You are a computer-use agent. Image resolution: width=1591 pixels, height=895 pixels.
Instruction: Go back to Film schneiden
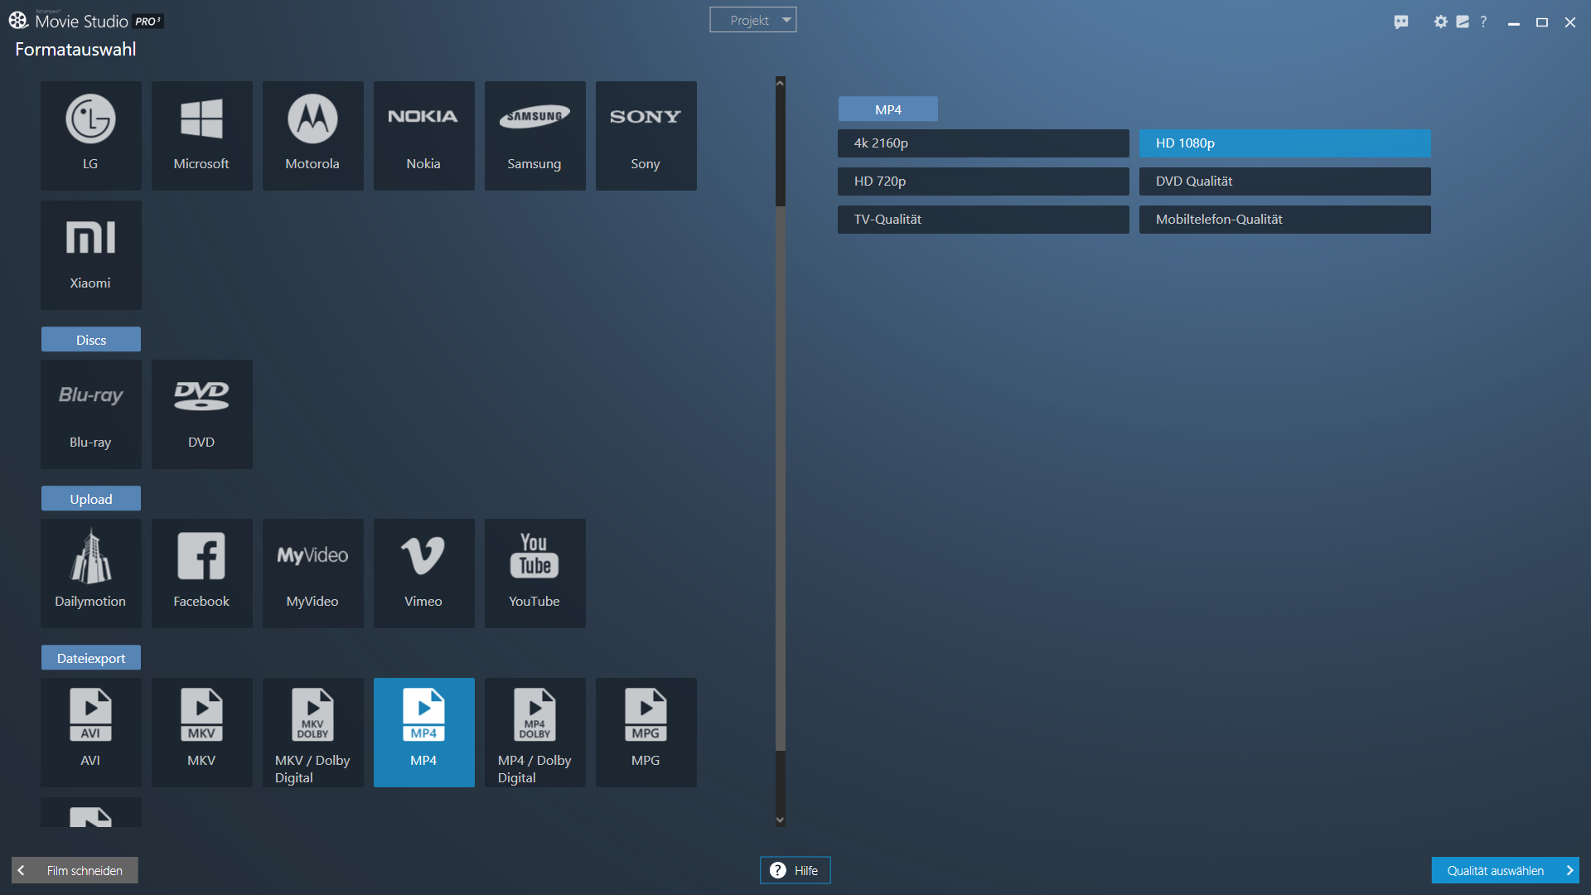(x=75, y=870)
